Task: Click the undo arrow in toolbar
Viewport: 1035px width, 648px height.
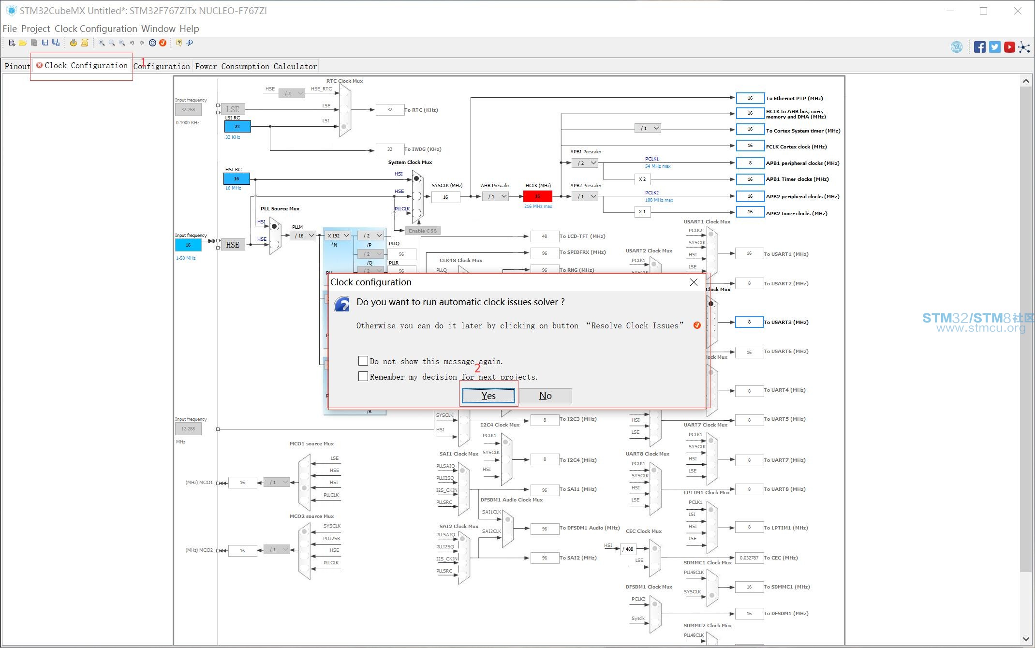Action: (132, 43)
